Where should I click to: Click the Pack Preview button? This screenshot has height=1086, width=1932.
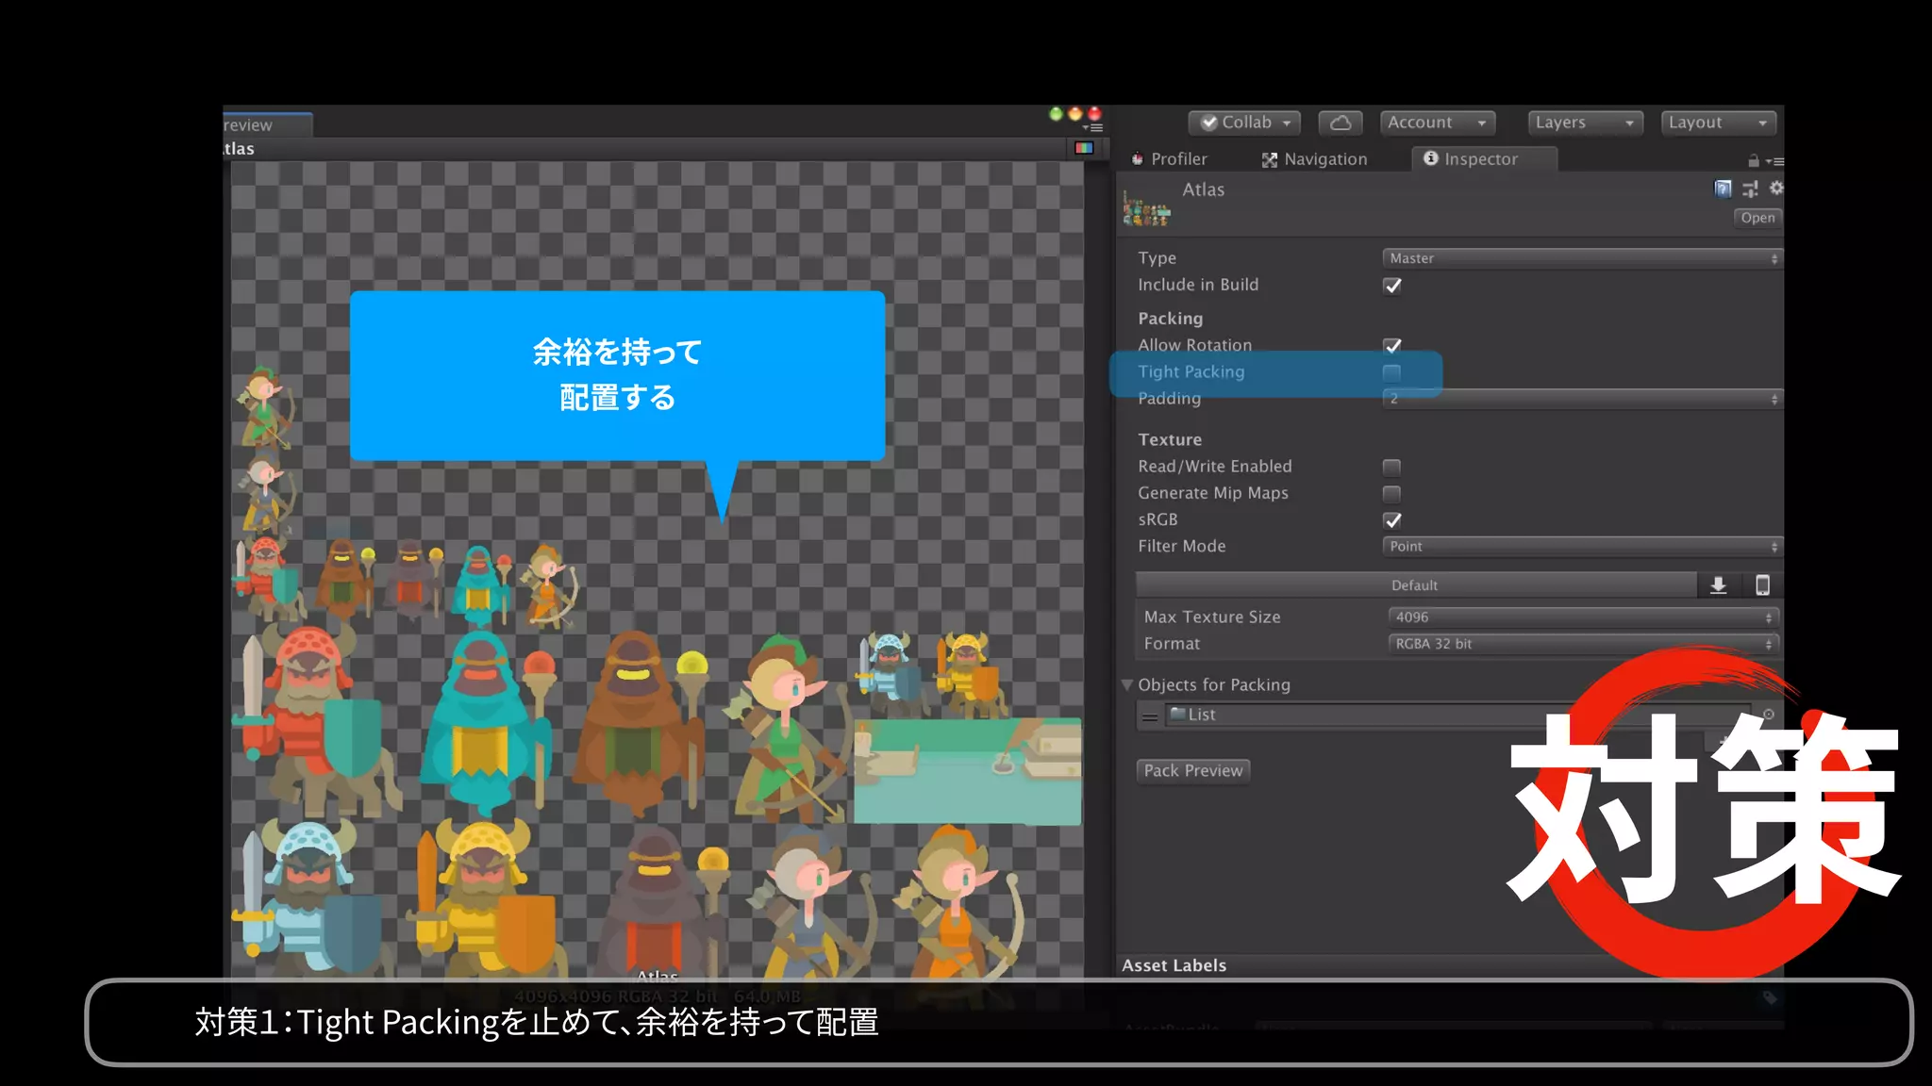coord(1192,771)
